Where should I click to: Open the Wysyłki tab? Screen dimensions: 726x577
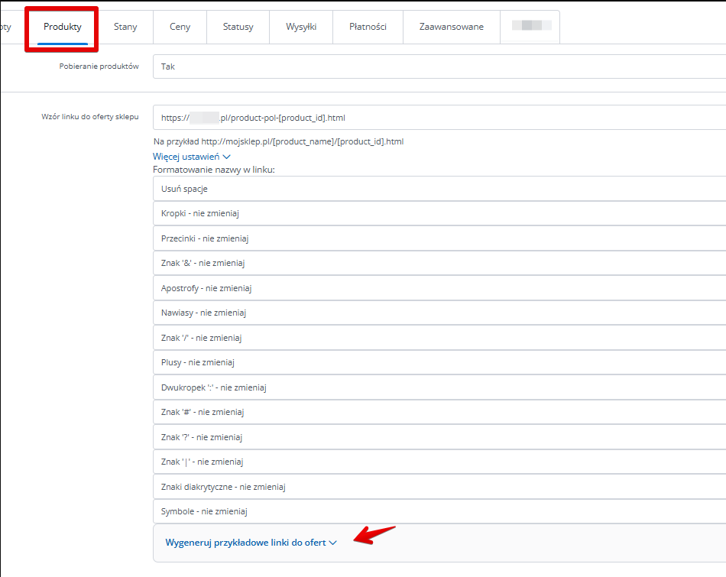click(301, 27)
